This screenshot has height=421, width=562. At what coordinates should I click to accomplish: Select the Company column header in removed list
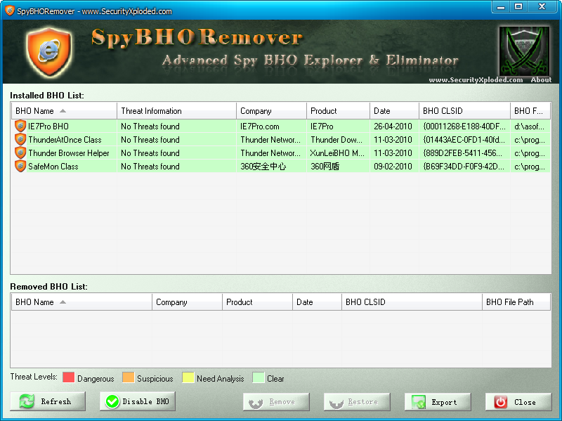(x=186, y=302)
